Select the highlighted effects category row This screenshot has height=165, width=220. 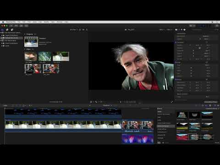click(166, 126)
